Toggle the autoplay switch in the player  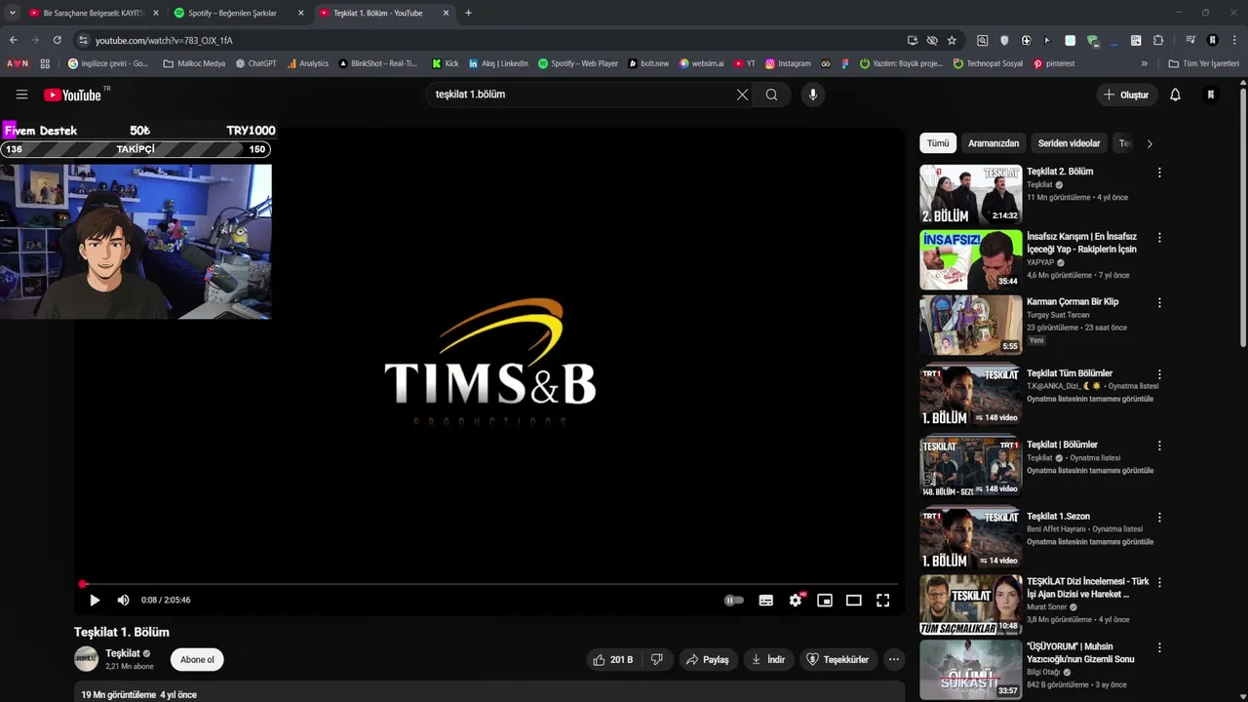pos(734,601)
